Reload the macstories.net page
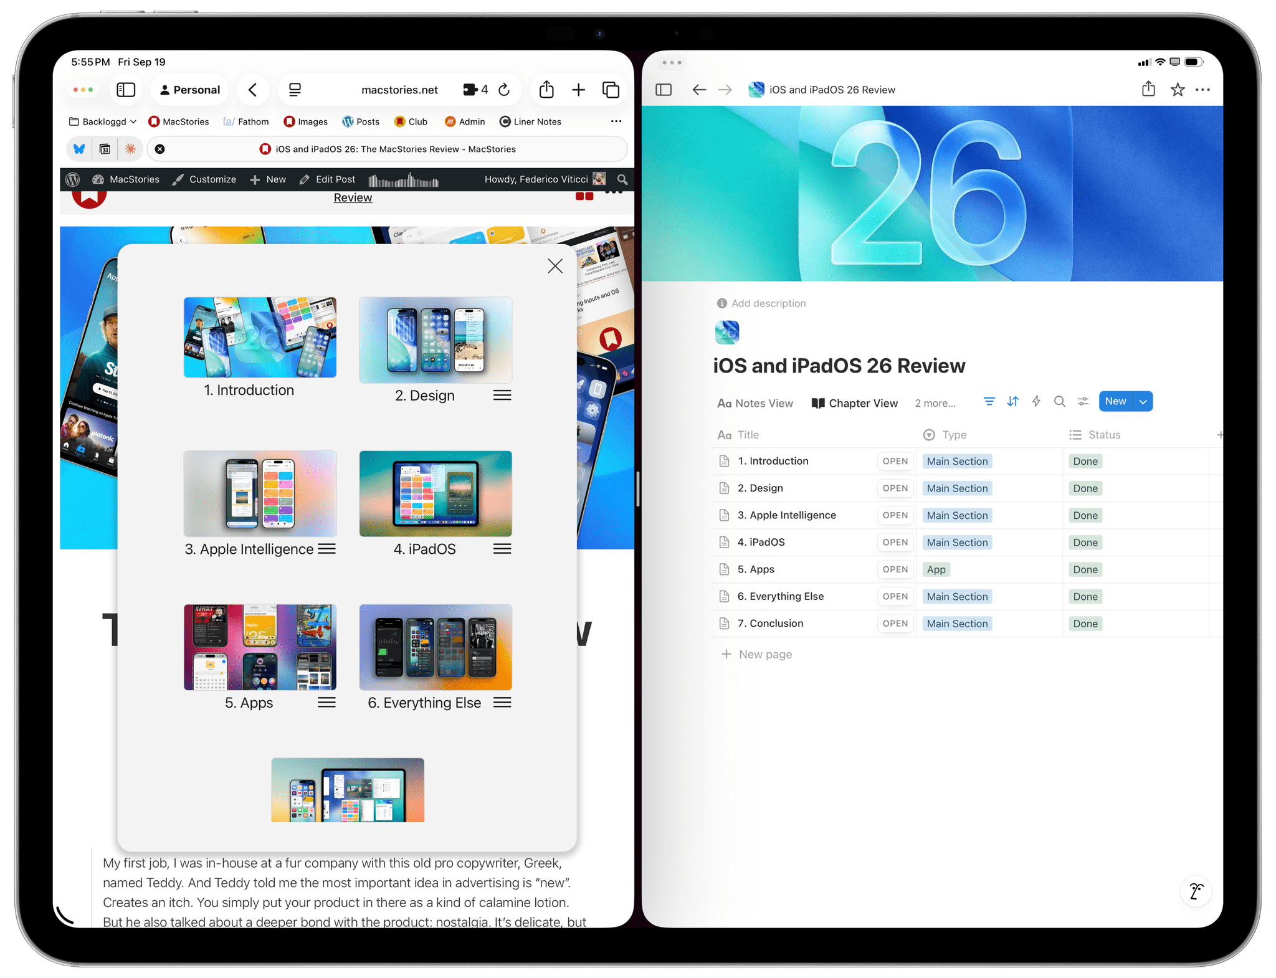Viewport: 1276px width, 978px height. tap(505, 90)
